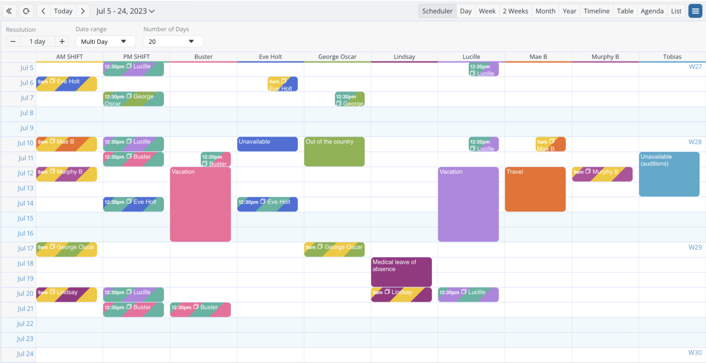
Task: Select Buster's Vacation event block
Action: coord(200,204)
